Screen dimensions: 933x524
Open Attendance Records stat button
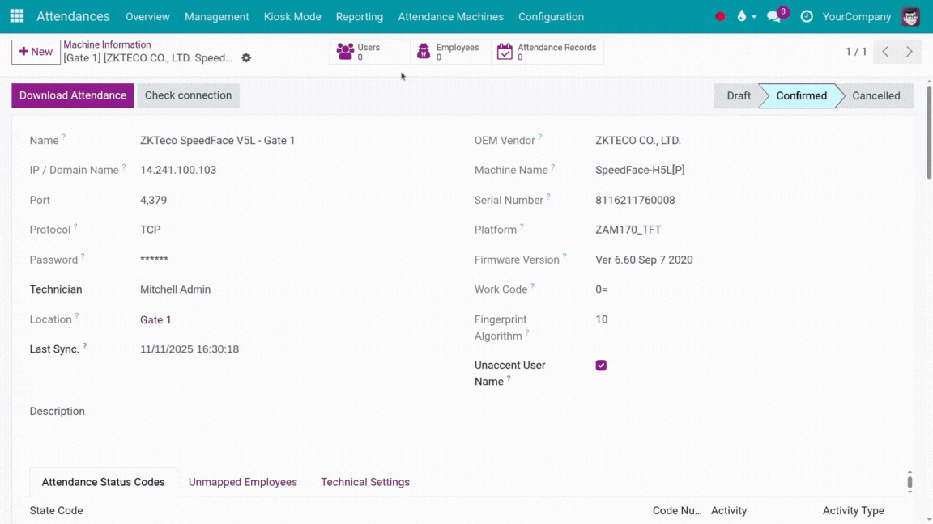coord(547,52)
